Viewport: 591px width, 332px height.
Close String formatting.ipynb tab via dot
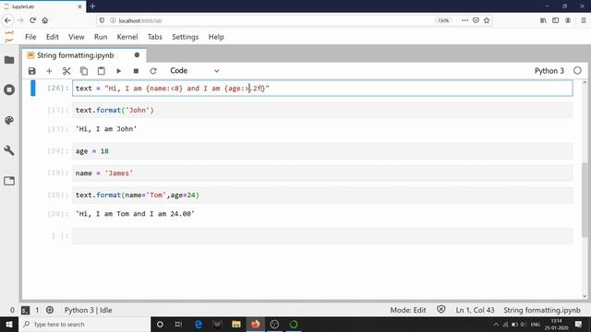coord(137,55)
